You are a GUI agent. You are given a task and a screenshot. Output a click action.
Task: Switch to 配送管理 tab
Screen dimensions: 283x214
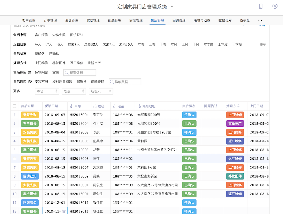point(114,21)
